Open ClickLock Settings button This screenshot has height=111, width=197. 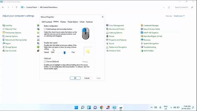click(86, 62)
